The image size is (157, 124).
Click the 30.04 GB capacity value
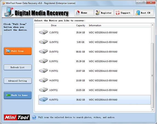tap(81, 32)
